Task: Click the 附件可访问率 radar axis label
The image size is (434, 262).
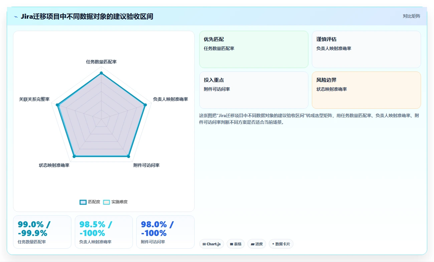Action: pos(146,165)
